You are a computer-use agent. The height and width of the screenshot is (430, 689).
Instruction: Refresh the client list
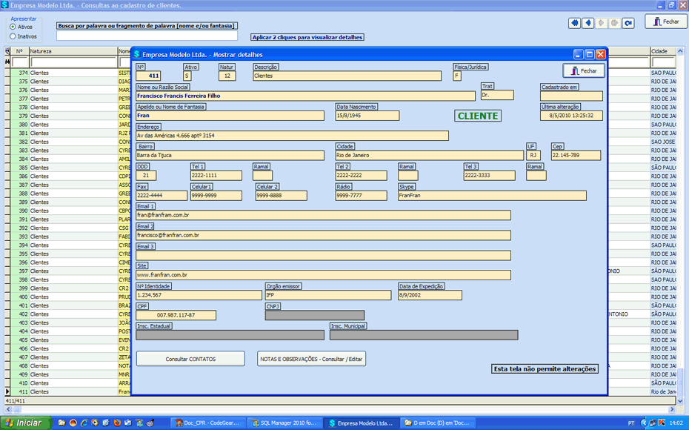628,23
